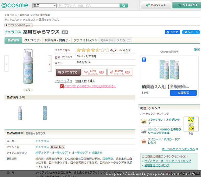
Task: Open 歯磨き粉 category link
Action: click(97, 153)
